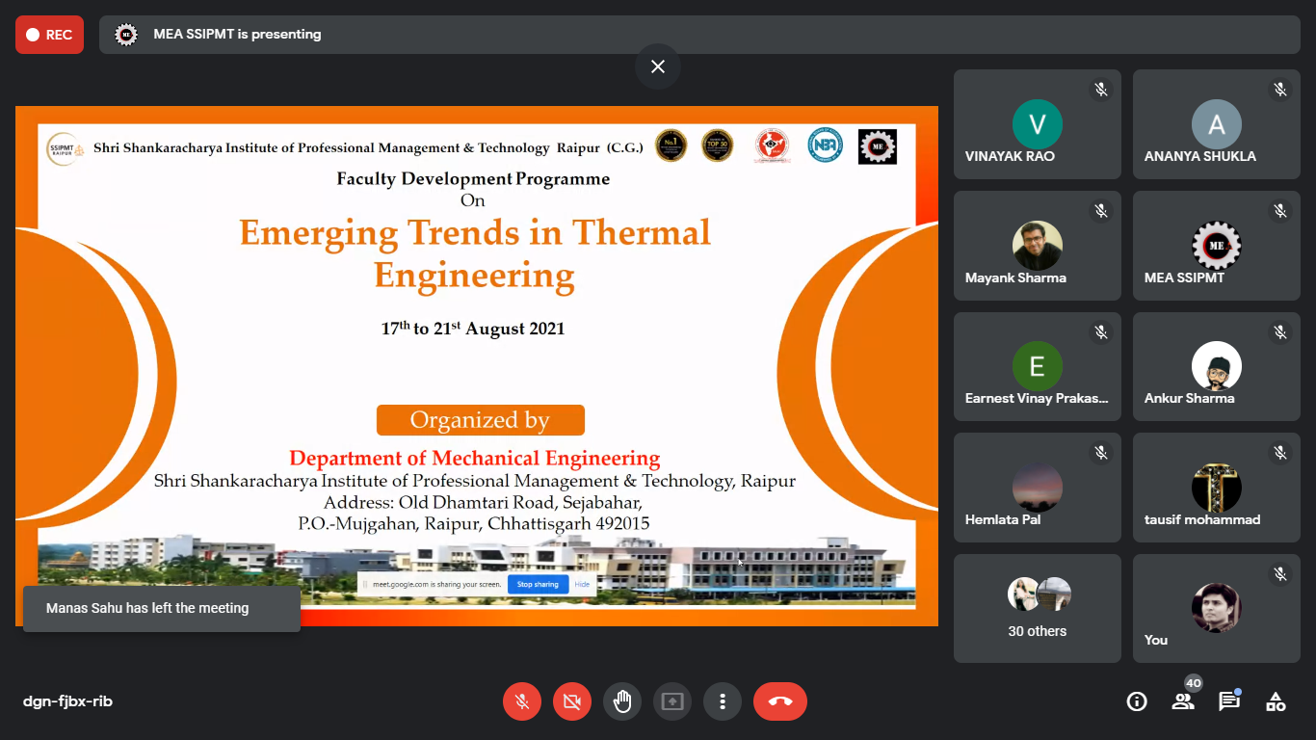Click the REC recording indicator
Viewport: 1316px width, 740px height.
(x=49, y=35)
